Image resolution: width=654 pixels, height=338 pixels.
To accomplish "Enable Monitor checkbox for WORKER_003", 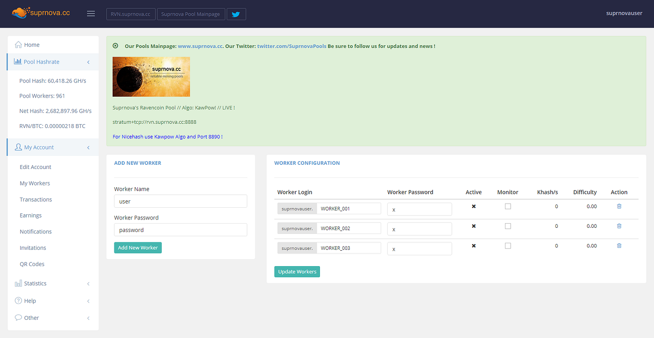I will (x=508, y=246).
